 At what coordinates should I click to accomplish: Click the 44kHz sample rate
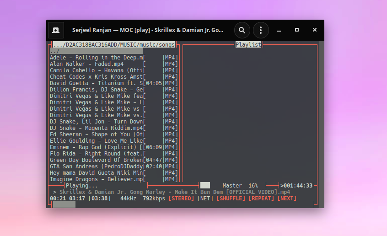pyautogui.click(x=129, y=198)
